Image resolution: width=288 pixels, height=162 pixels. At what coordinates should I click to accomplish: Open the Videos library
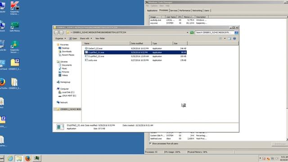pos(63,75)
